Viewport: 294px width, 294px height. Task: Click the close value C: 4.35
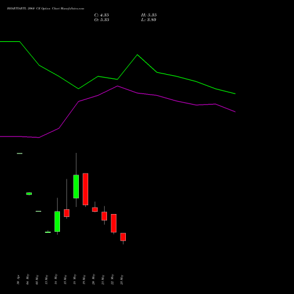point(102,15)
